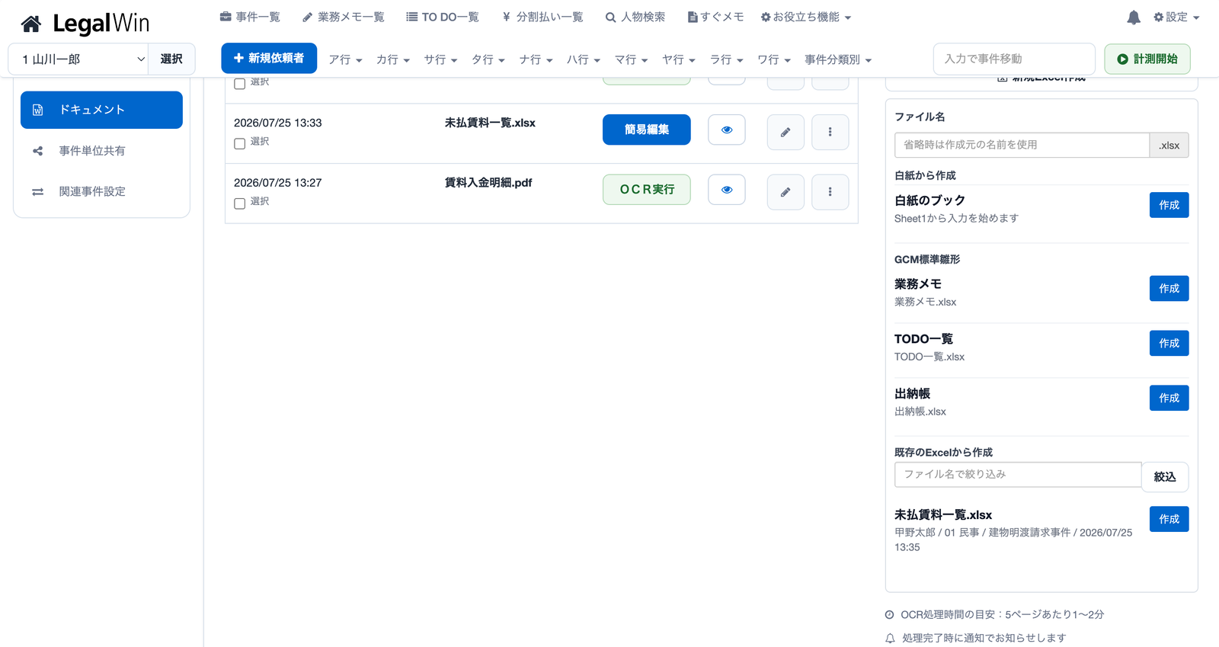
Task: Open 分割払い一覧 page
Action: click(x=542, y=17)
